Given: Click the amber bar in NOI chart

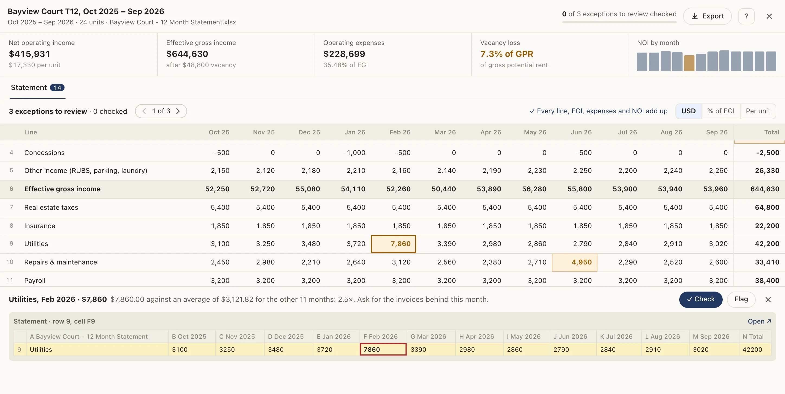Looking at the screenshot, I should [689, 63].
